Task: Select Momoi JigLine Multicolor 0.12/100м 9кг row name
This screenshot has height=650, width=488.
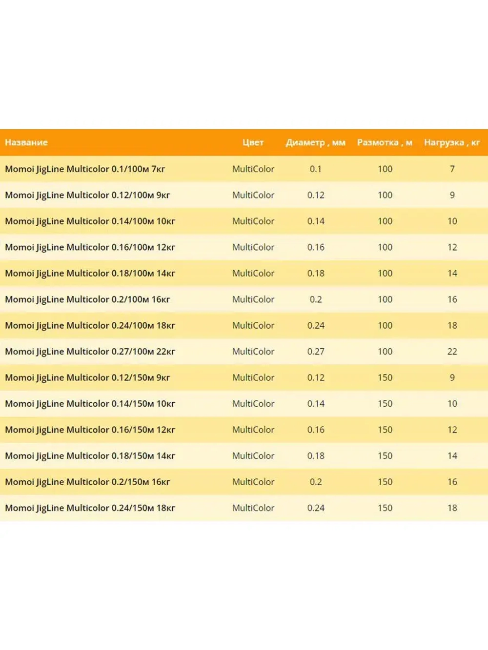Action: (x=87, y=195)
